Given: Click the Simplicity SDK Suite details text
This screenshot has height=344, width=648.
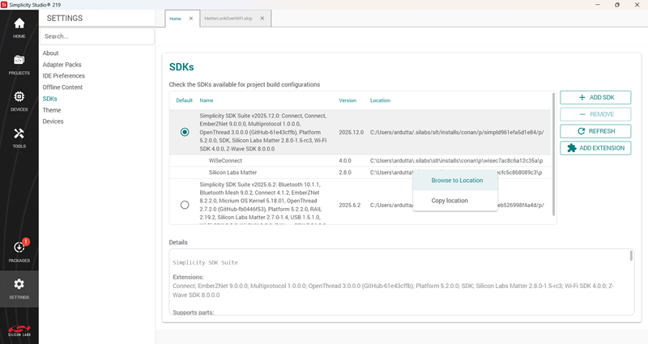Looking at the screenshot, I should [206, 262].
